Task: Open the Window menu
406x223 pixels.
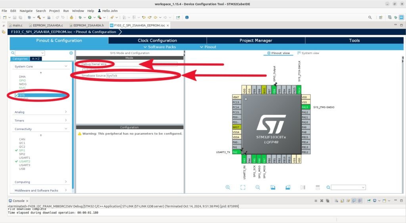Action: 78,11
